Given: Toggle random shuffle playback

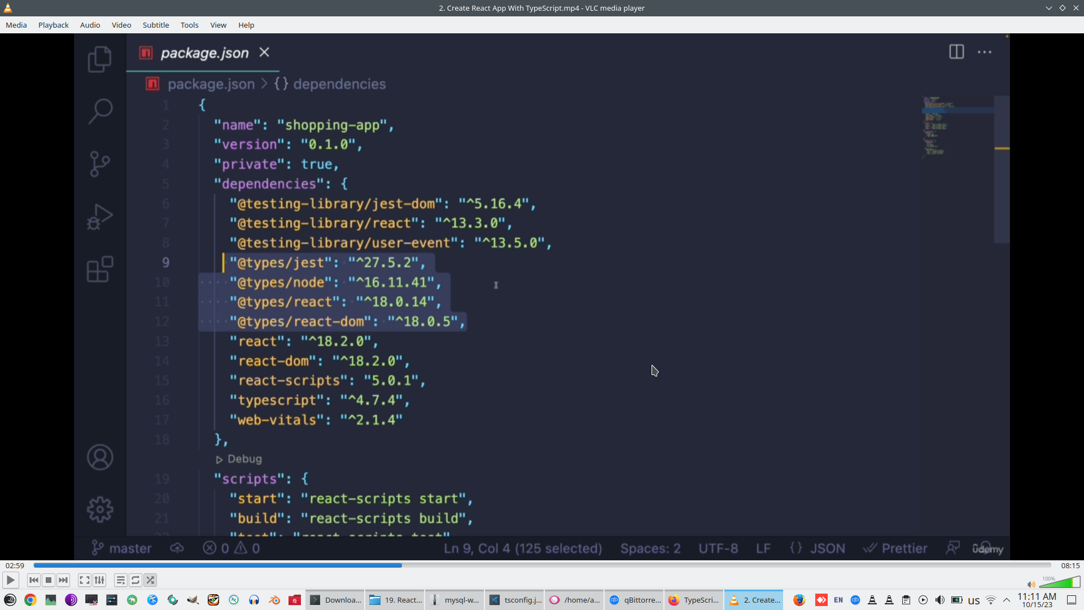Looking at the screenshot, I should pyautogui.click(x=150, y=580).
